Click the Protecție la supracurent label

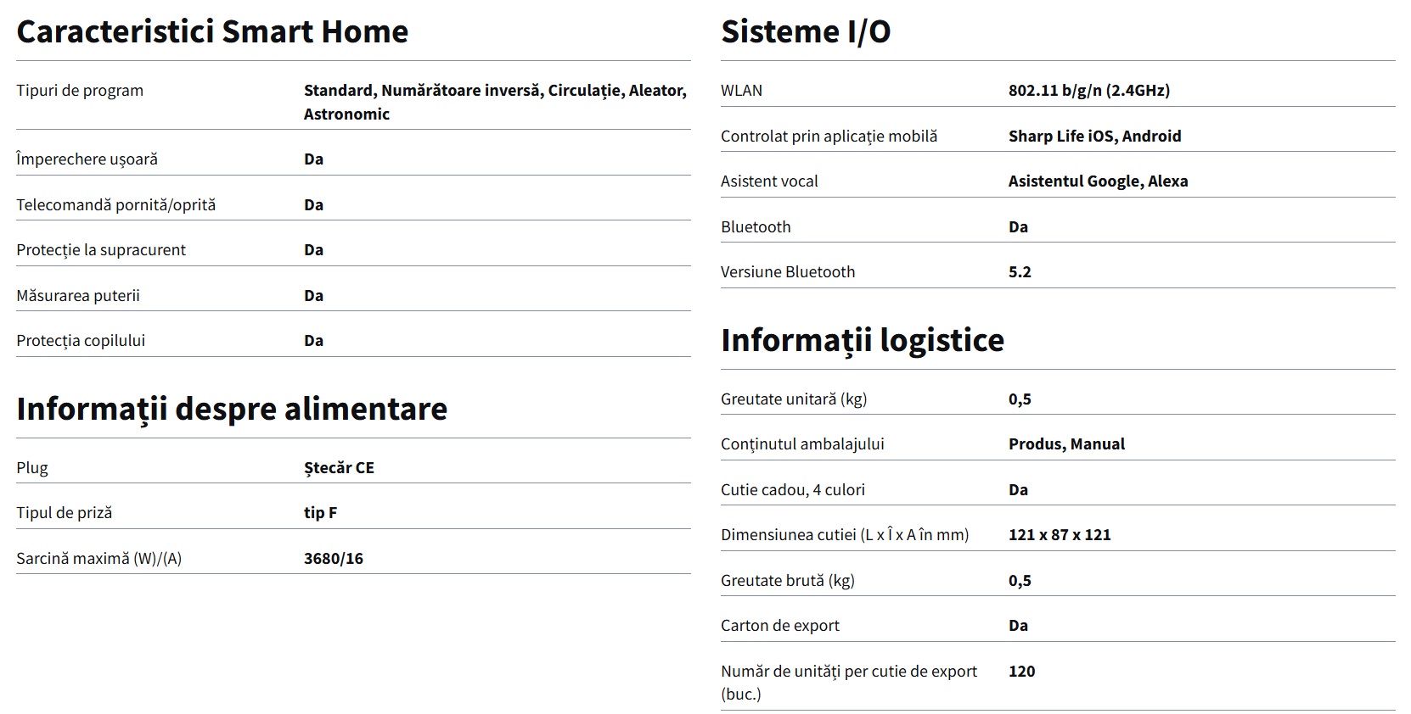click(101, 250)
